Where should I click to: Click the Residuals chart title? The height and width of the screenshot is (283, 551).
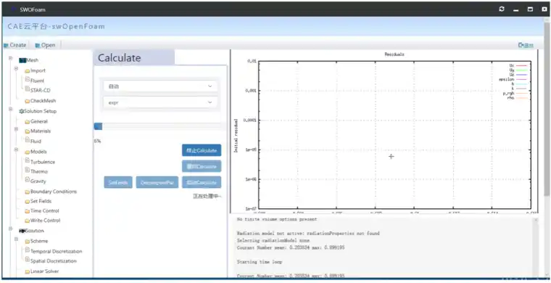pos(394,54)
